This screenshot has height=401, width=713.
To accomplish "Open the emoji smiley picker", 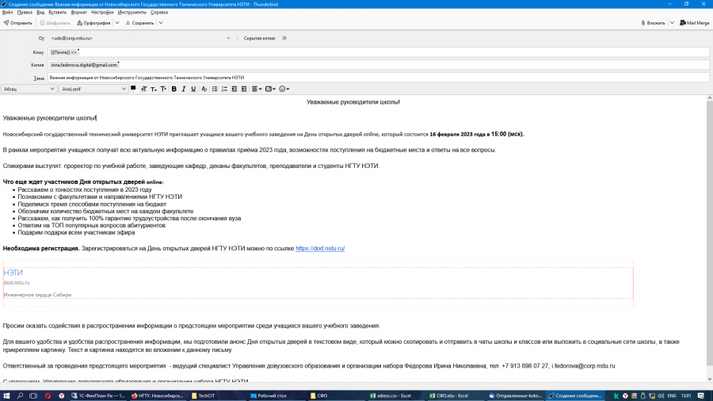I will point(284,89).
